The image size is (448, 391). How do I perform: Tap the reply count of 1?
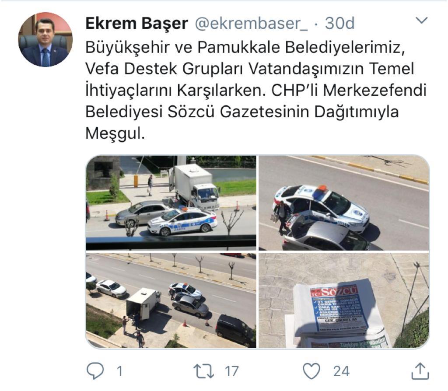pyautogui.click(x=120, y=371)
